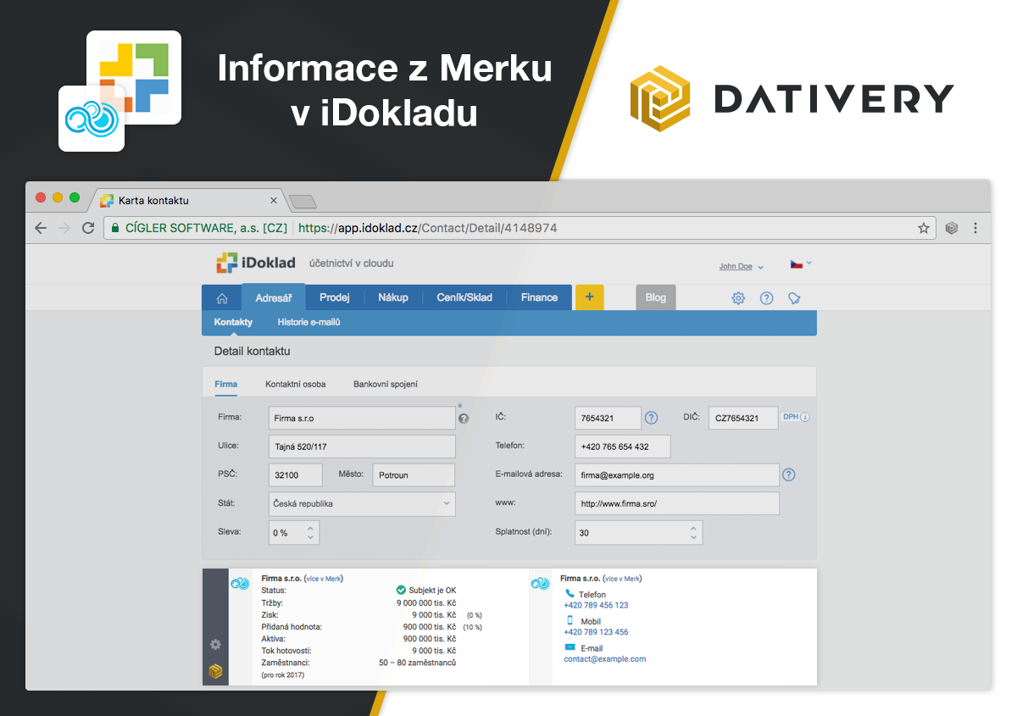
Task: Click the new tab button
Action: (303, 202)
